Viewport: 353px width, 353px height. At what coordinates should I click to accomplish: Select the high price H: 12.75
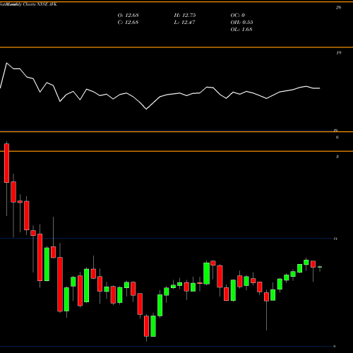pos(185,16)
